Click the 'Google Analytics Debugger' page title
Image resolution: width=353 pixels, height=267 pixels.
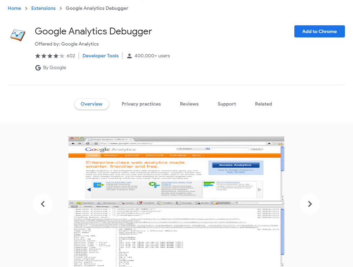tap(93, 31)
